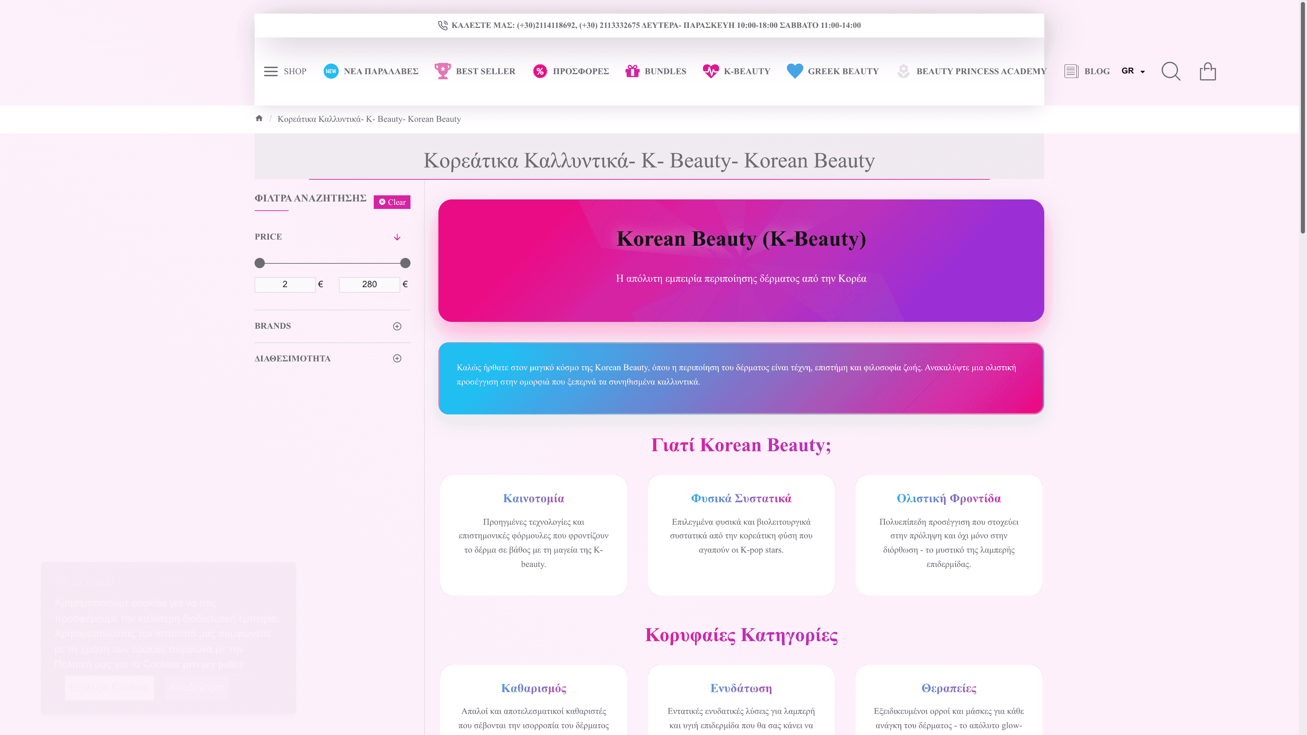Click the minimum price field showing 2
1307x735 pixels.
pos(285,284)
